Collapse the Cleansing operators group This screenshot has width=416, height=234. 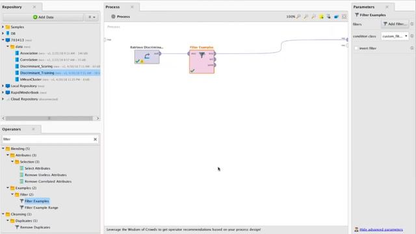pos(3,214)
